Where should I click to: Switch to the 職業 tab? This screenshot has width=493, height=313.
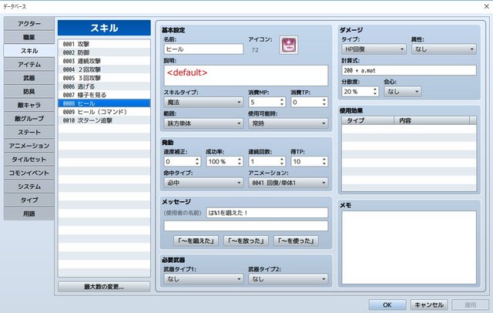click(x=29, y=37)
